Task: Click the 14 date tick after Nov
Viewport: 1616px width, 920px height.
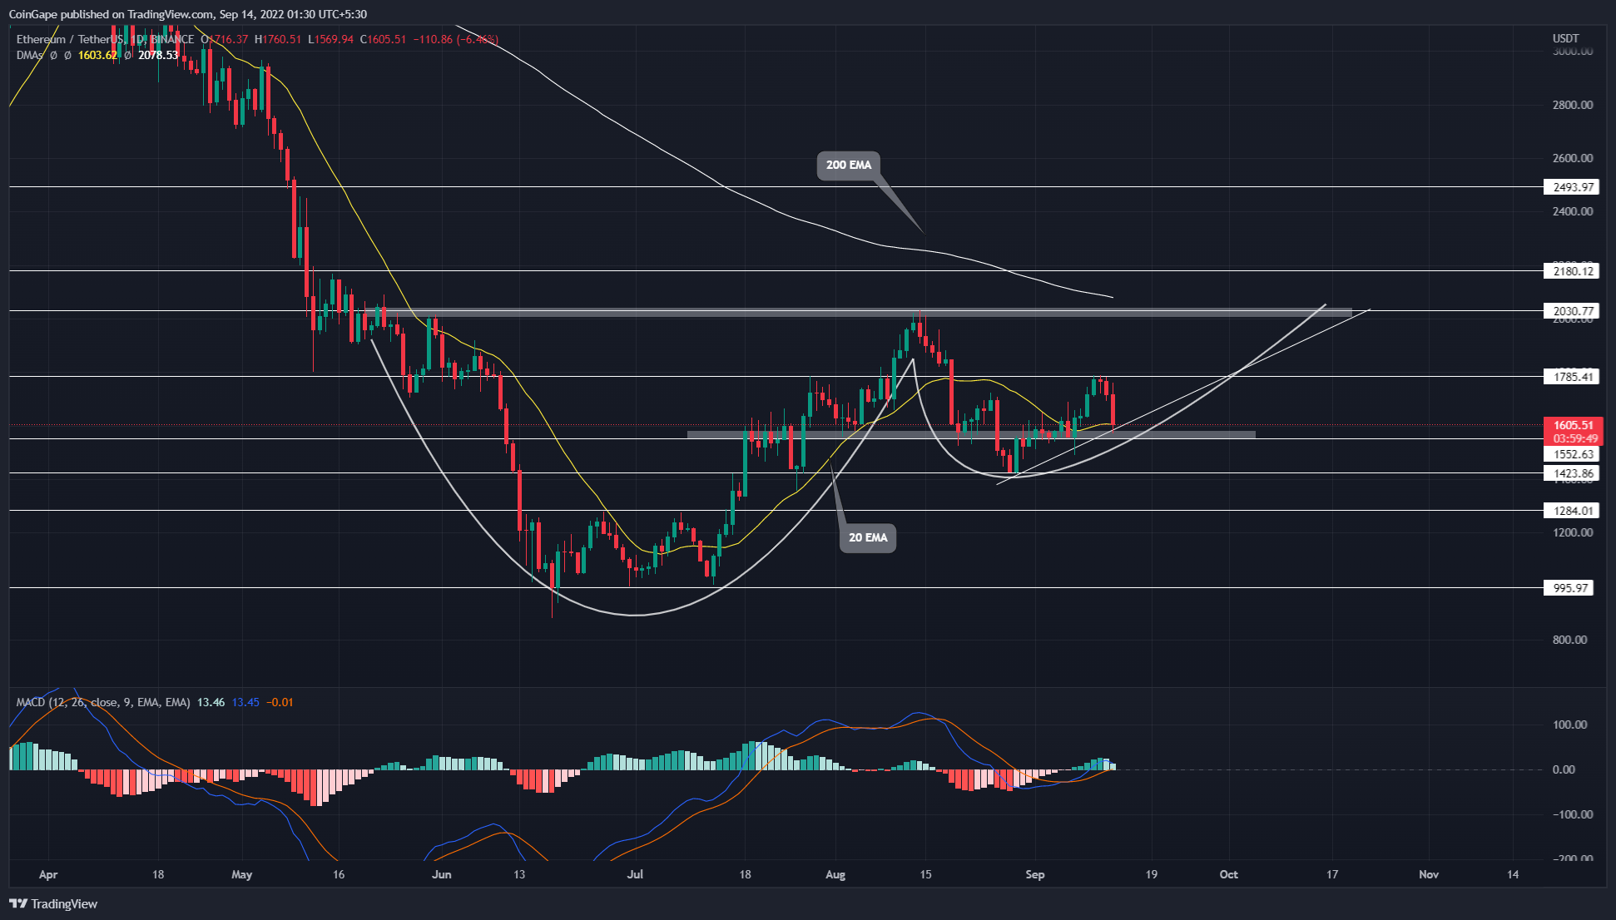Action: pyautogui.click(x=1513, y=874)
